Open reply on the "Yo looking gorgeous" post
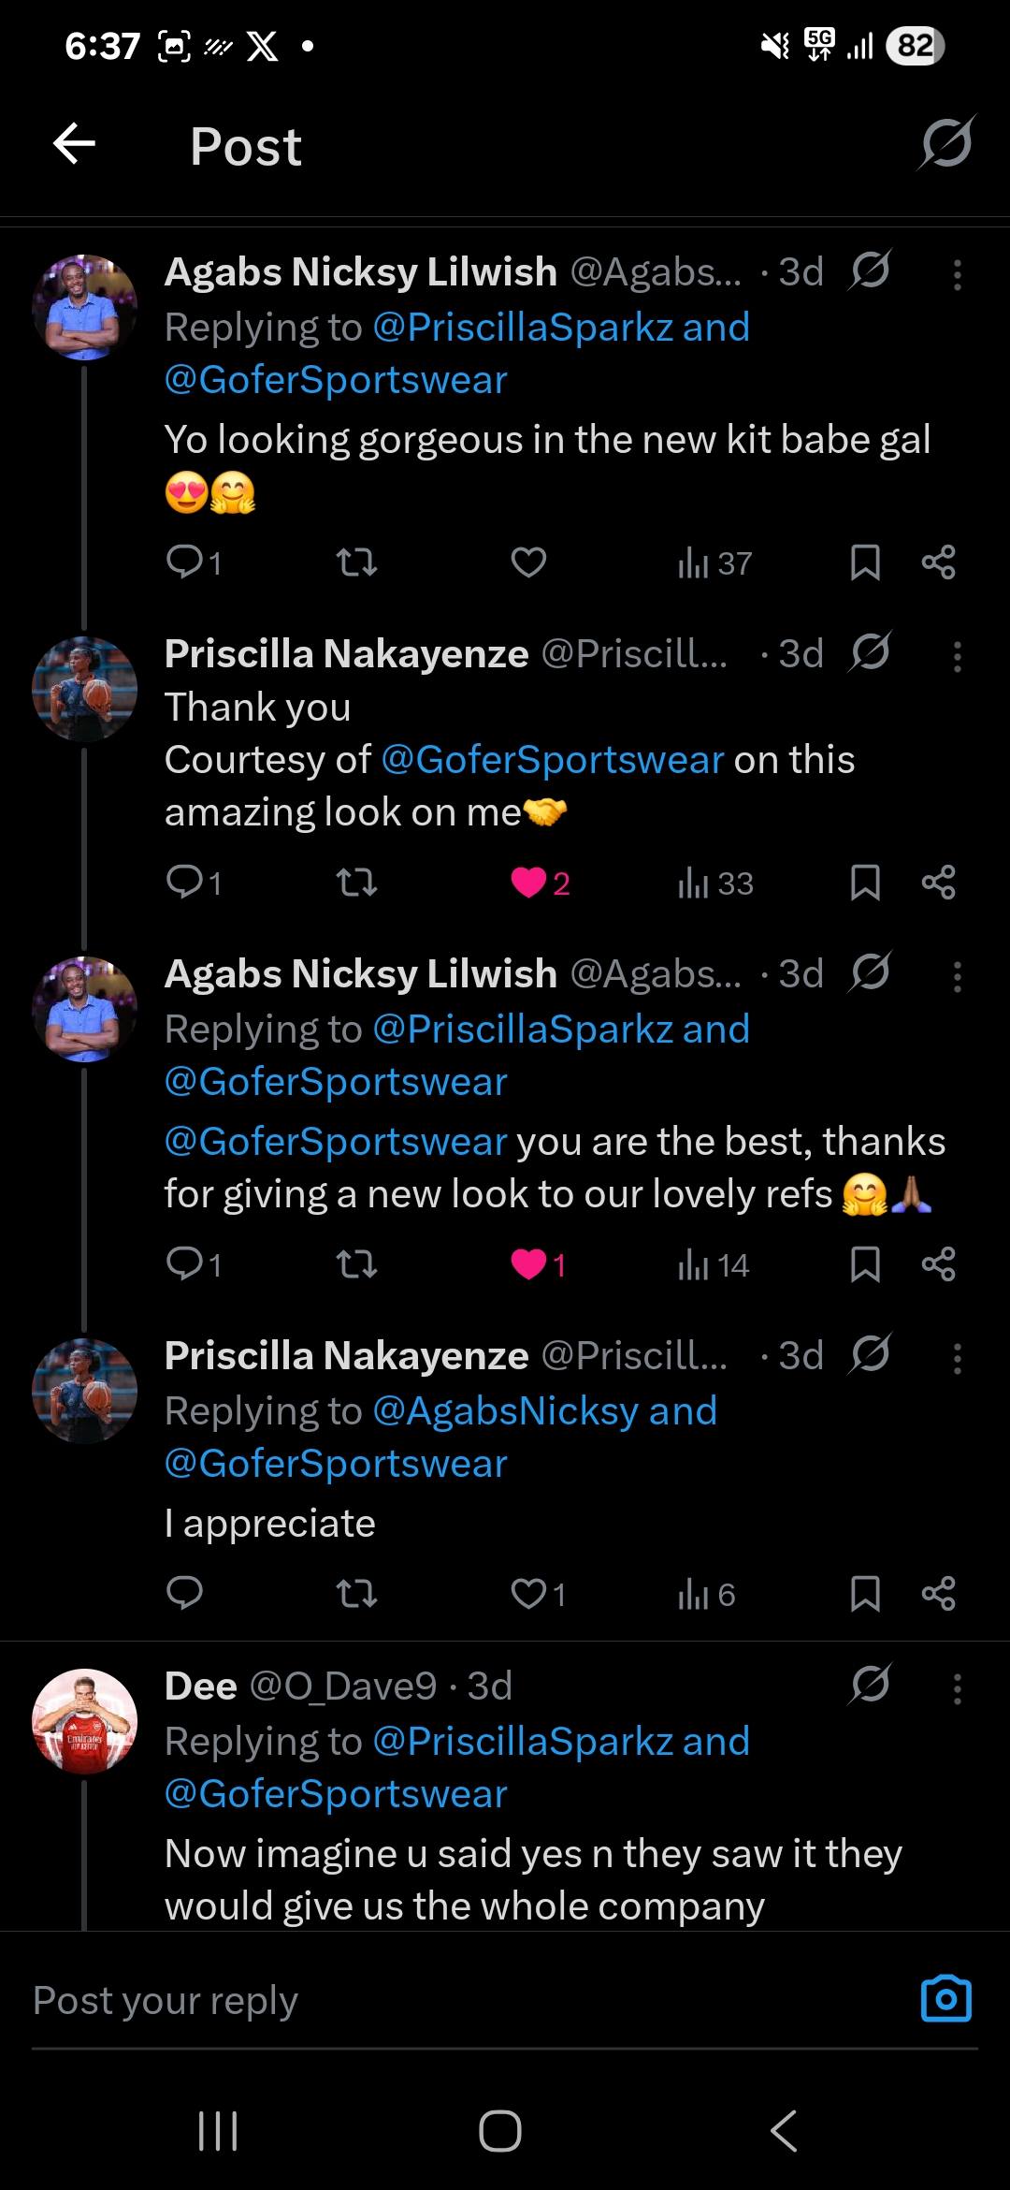The image size is (1010, 2190). tap(185, 562)
